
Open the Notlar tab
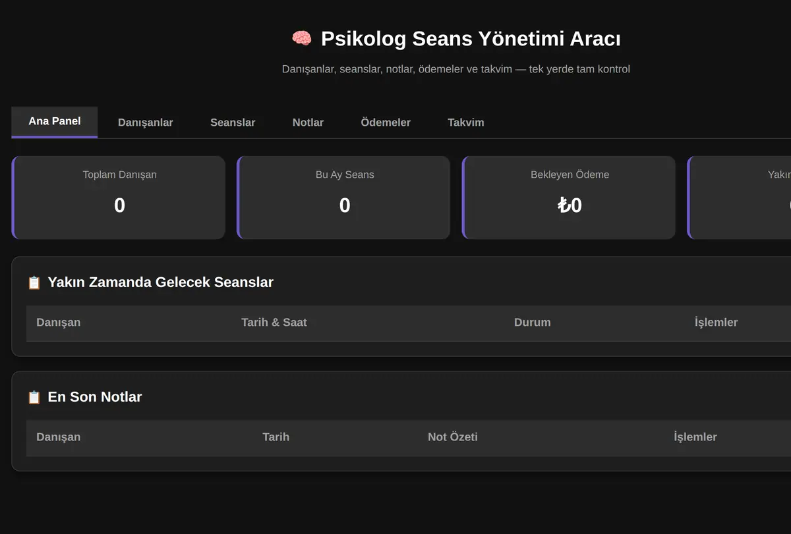tap(308, 122)
